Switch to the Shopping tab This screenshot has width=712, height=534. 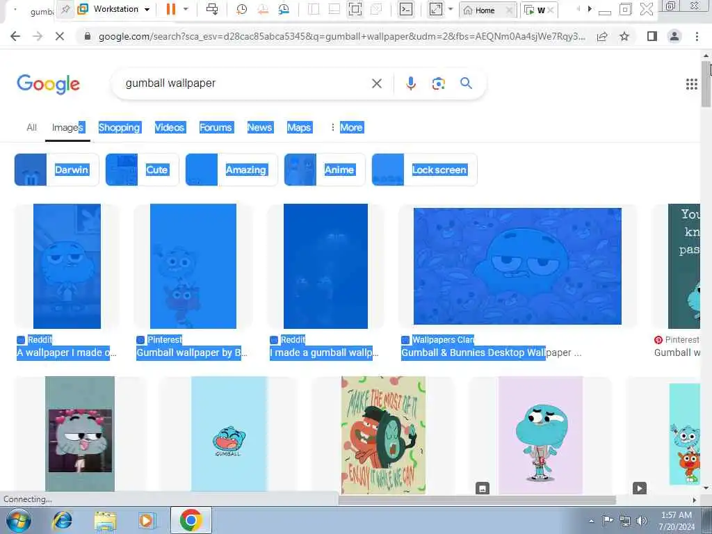pos(120,128)
